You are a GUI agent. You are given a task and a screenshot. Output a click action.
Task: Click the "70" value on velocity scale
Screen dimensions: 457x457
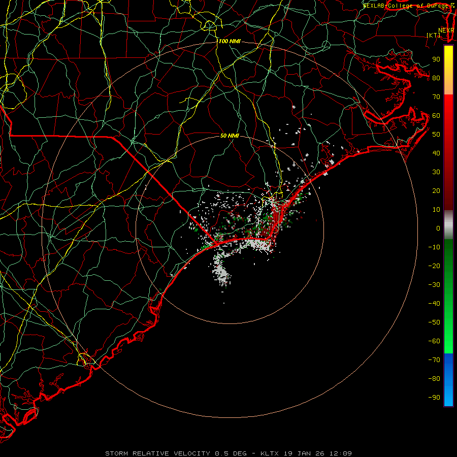pyautogui.click(x=436, y=97)
